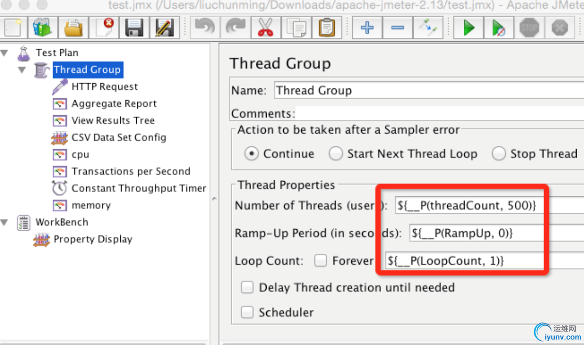Click the gray Stop icon

(529, 28)
